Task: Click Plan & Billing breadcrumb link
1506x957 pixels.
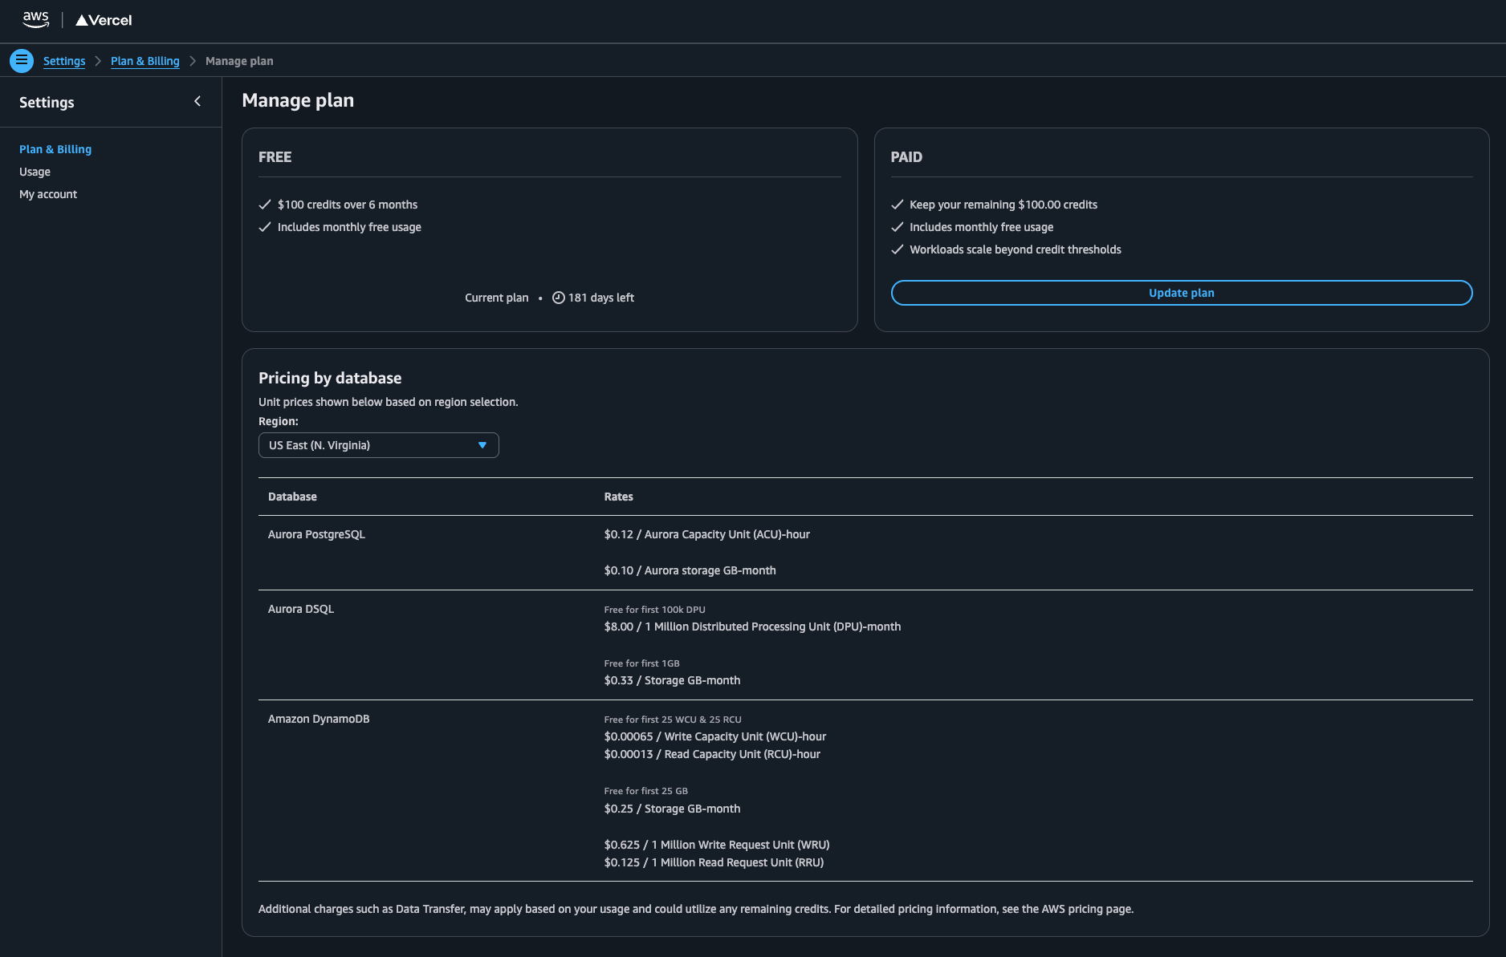Action: click(x=144, y=61)
